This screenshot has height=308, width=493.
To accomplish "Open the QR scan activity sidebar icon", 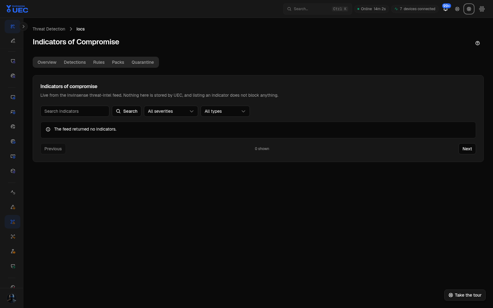I will click(13, 26).
